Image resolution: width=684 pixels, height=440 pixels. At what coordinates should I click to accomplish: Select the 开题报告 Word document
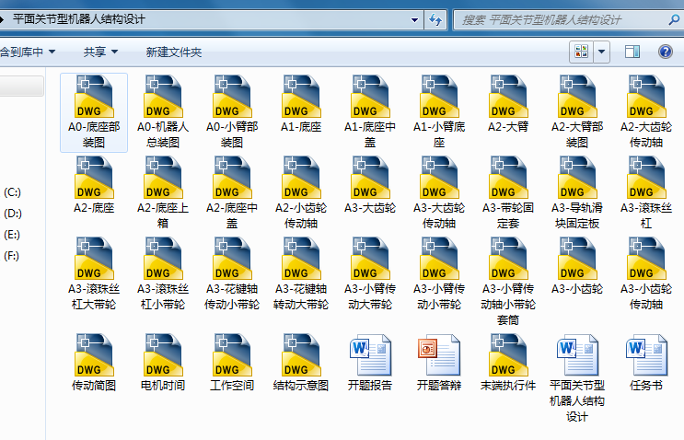pyautogui.click(x=370, y=363)
